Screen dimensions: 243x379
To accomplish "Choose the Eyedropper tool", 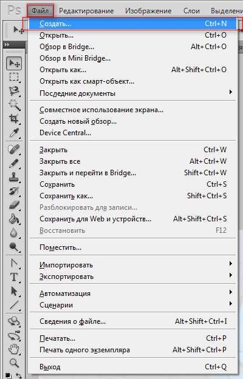I will [14, 133].
